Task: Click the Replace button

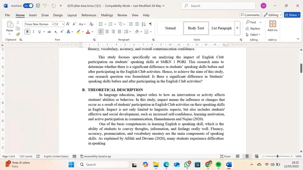Action: [253, 29]
